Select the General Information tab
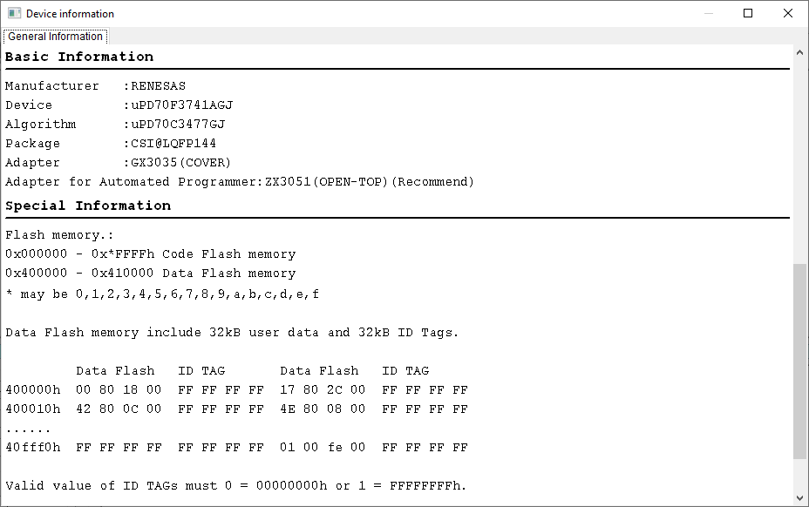This screenshot has height=507, width=809. (x=55, y=36)
